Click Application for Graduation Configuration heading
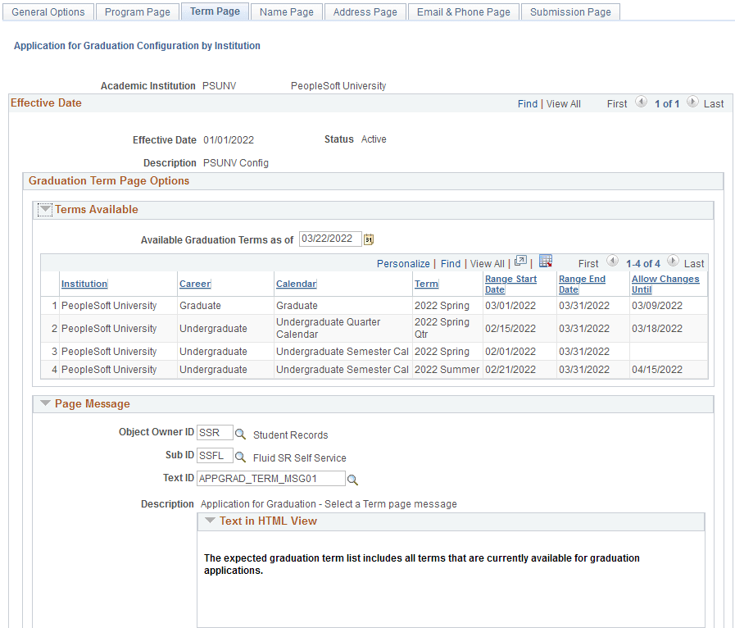 (x=137, y=45)
